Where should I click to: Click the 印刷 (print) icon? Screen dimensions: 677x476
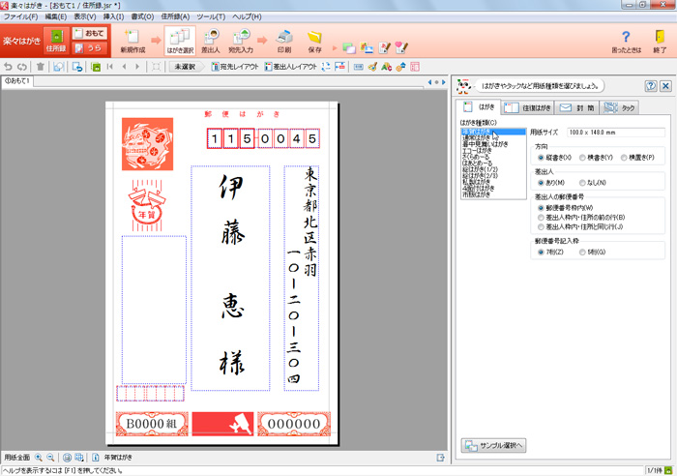pos(284,41)
